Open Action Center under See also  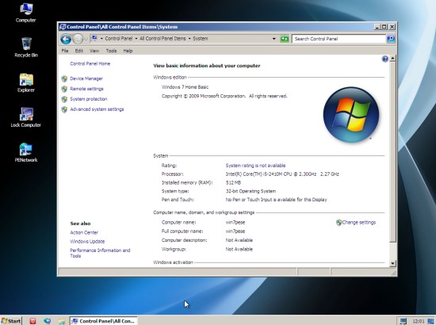pos(84,232)
